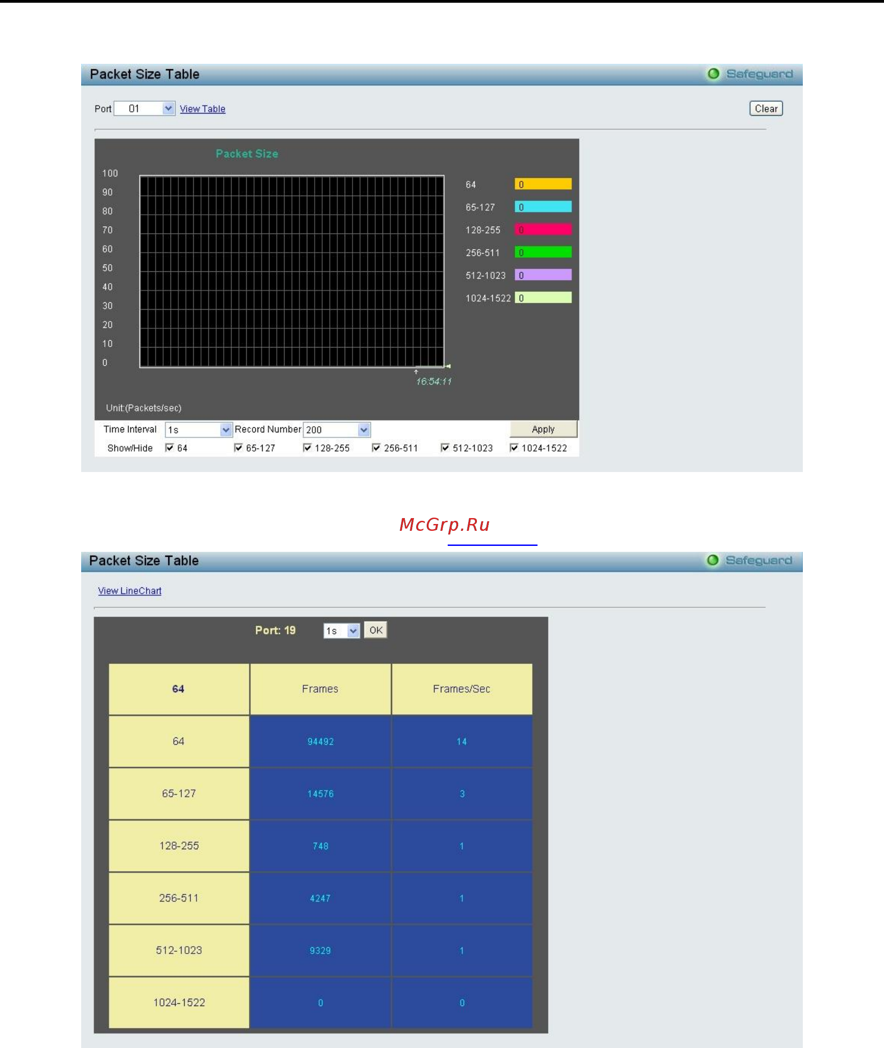Click the pale green 1024-1522 legend swatch
Viewport: 884px width, 1048px height.
(x=543, y=298)
